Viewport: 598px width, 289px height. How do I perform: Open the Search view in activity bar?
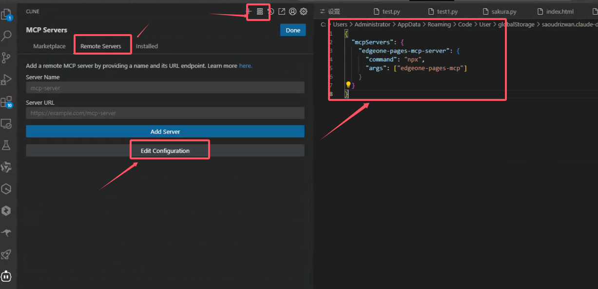click(x=6, y=36)
